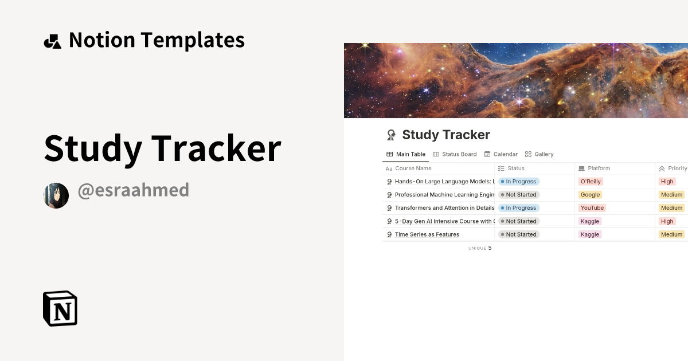This screenshot has width=688, height=361.
Task: Click the red High priority tag
Action: click(x=667, y=181)
